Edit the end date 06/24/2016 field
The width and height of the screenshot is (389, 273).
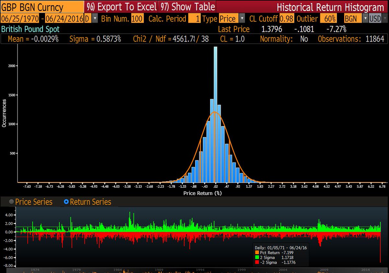point(64,19)
